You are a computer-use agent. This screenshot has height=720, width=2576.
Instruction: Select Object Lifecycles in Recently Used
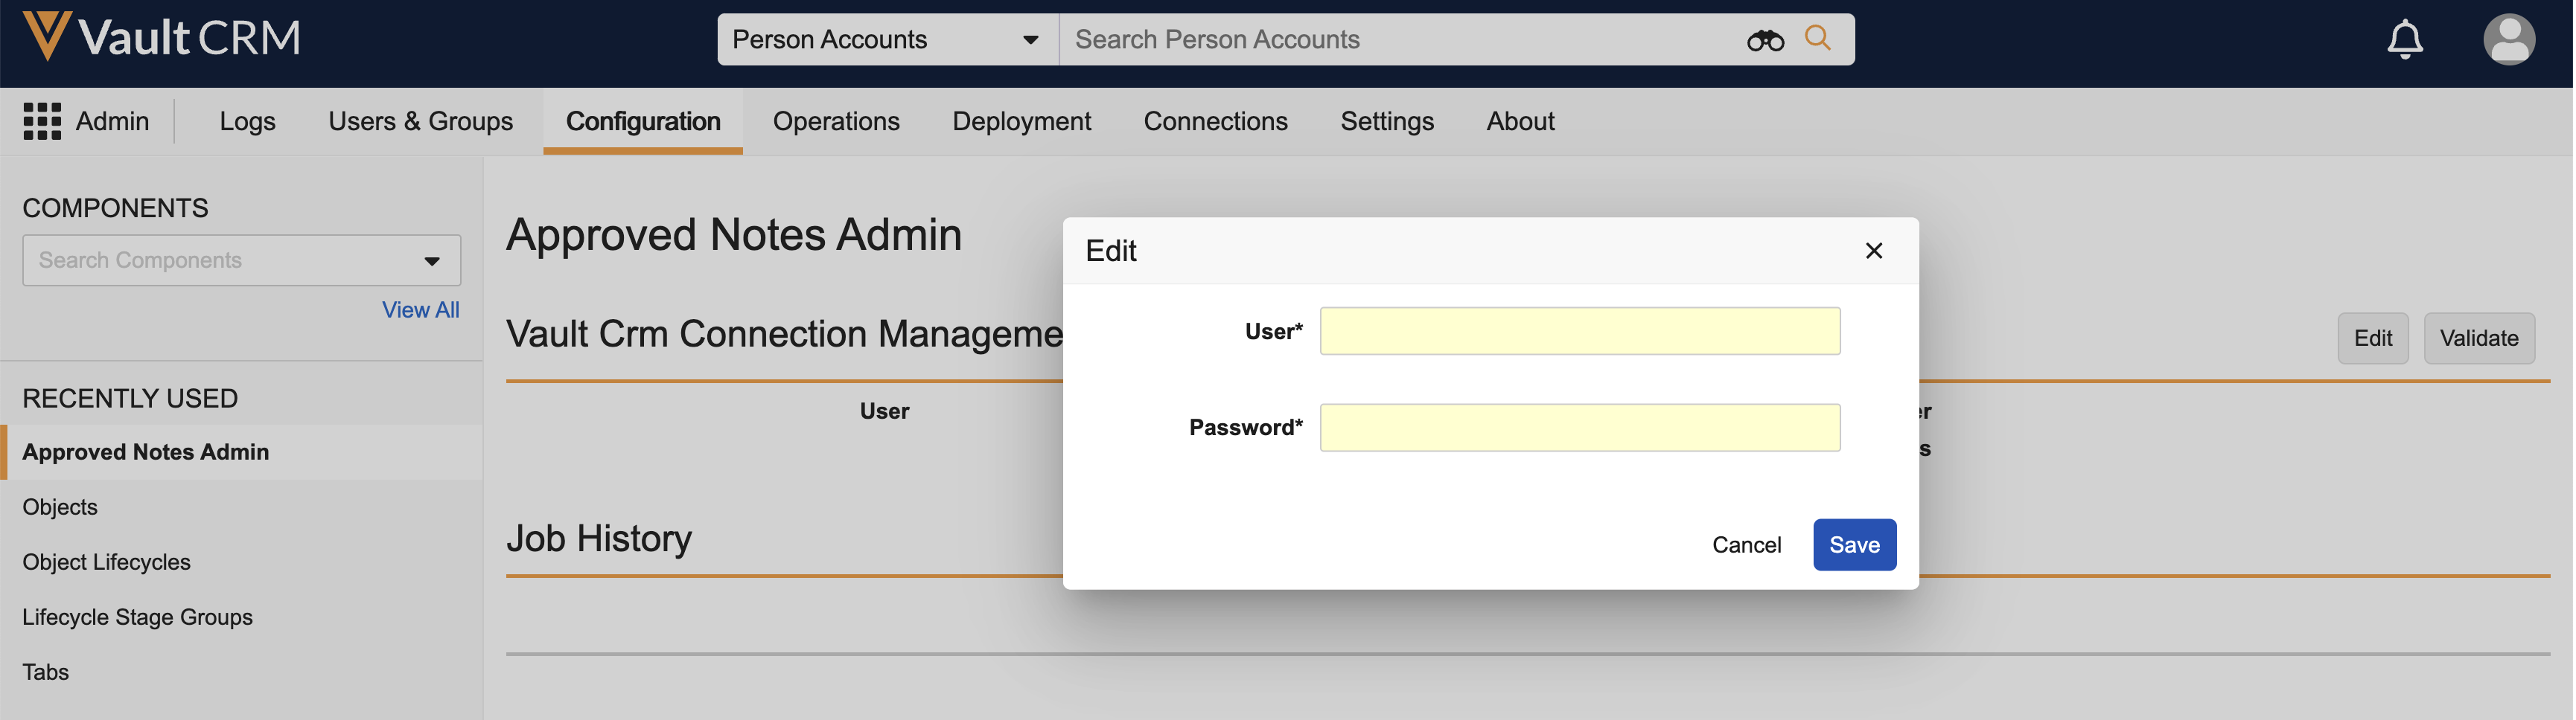pos(106,562)
